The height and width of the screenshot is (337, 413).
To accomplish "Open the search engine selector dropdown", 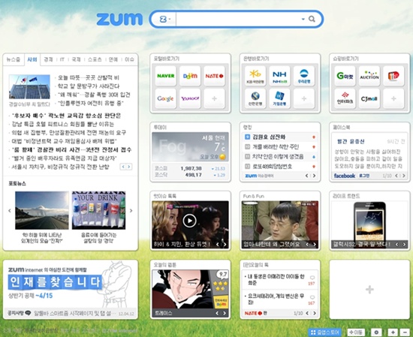I will tap(165, 19).
